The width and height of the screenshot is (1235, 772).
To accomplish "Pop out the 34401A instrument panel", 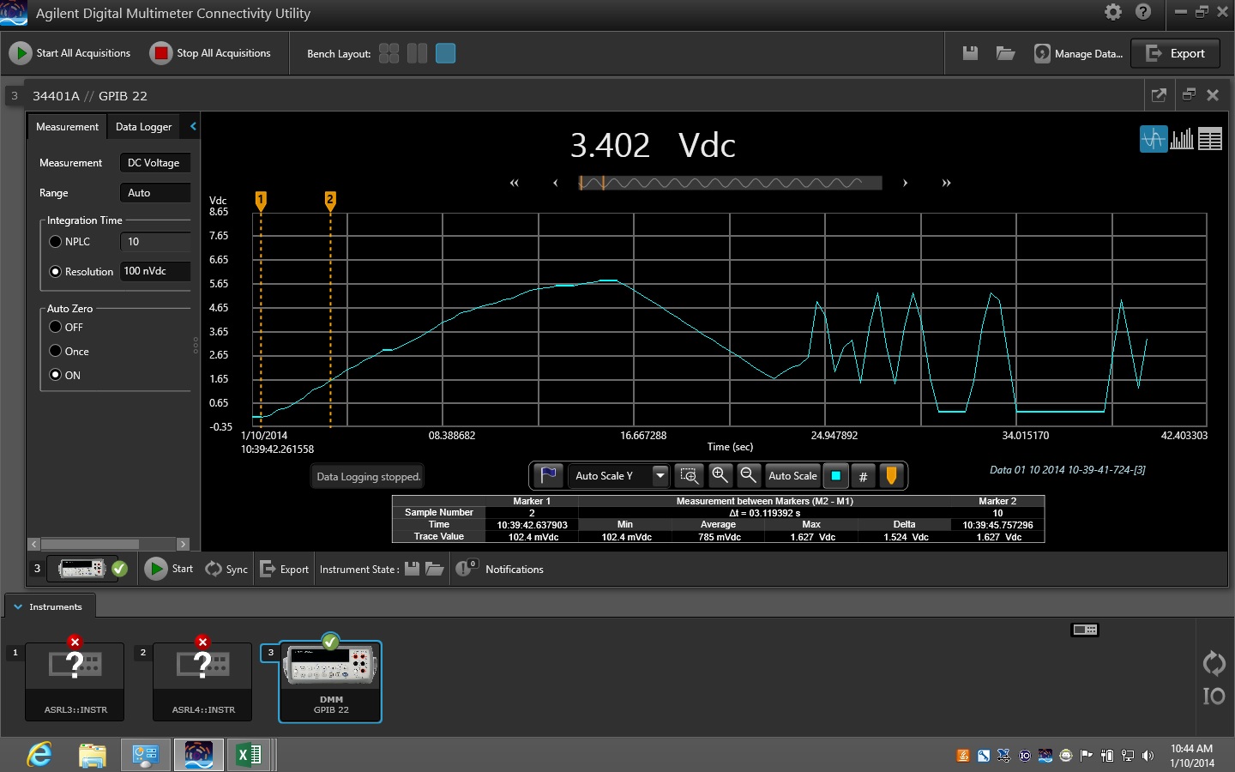I will (1159, 95).
